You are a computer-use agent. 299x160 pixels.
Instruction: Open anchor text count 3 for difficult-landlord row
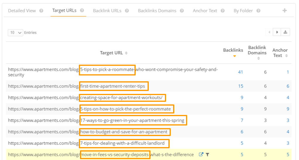tap(288, 143)
